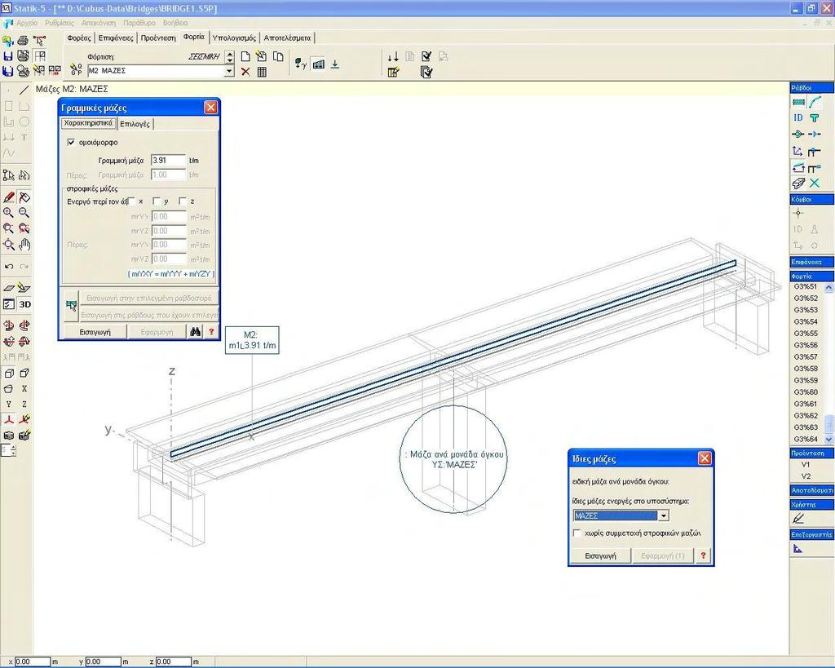Image resolution: width=835 pixels, height=668 pixels.
Task: Click the print icon in top toolbar
Action: pyautogui.click(x=23, y=41)
